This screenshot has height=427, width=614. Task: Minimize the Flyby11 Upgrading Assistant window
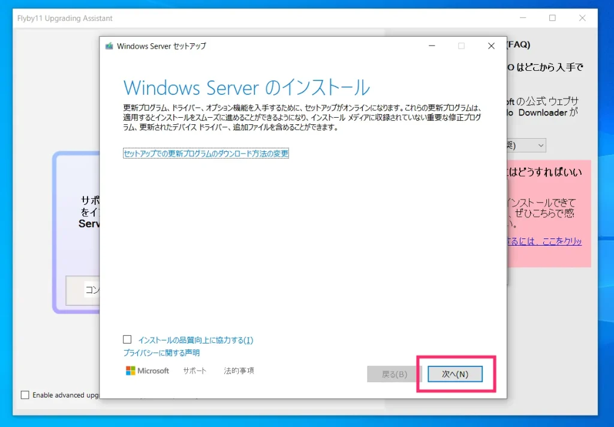click(x=522, y=18)
